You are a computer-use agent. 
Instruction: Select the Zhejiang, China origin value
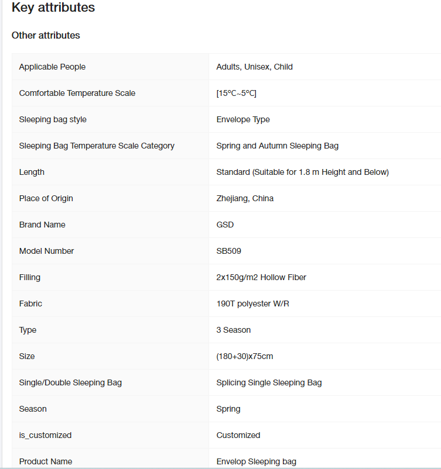(x=245, y=198)
